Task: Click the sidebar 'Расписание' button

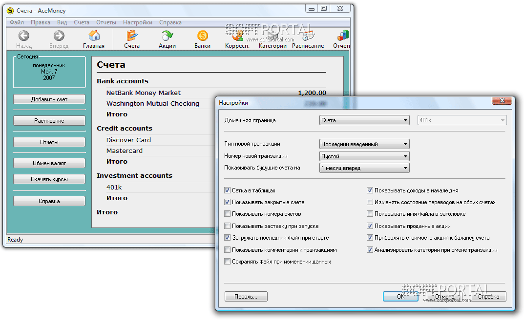Action: [49, 121]
